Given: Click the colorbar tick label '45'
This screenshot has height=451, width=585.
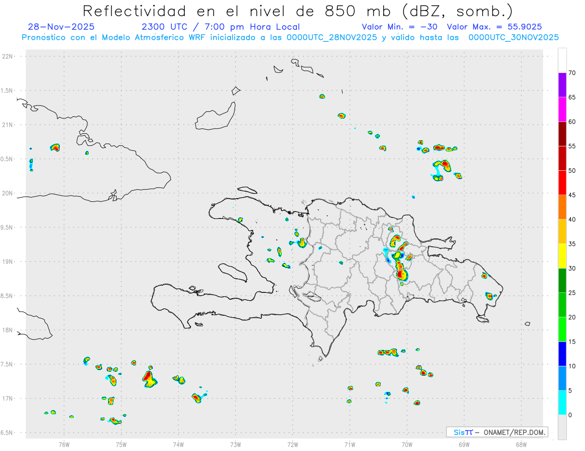Looking at the screenshot, I should click(572, 195).
